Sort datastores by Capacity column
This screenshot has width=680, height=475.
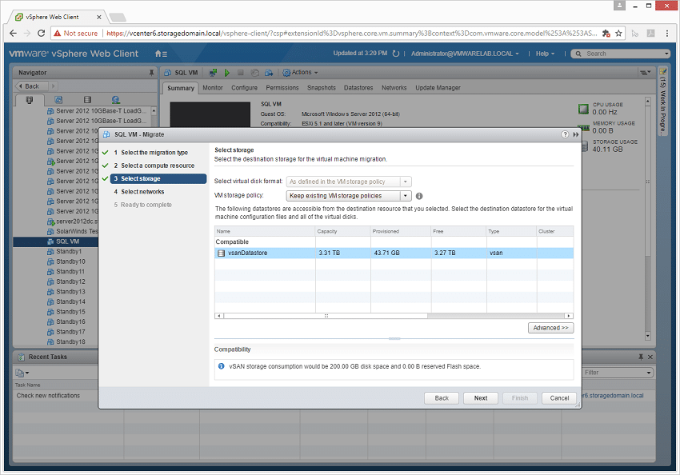[x=342, y=231]
